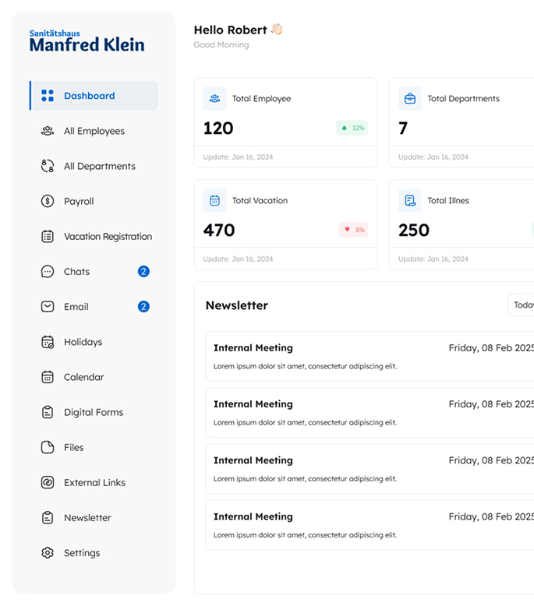Open the Today dropdown in Newsletter
Image resolution: width=534 pixels, height=606 pixels.
522,305
